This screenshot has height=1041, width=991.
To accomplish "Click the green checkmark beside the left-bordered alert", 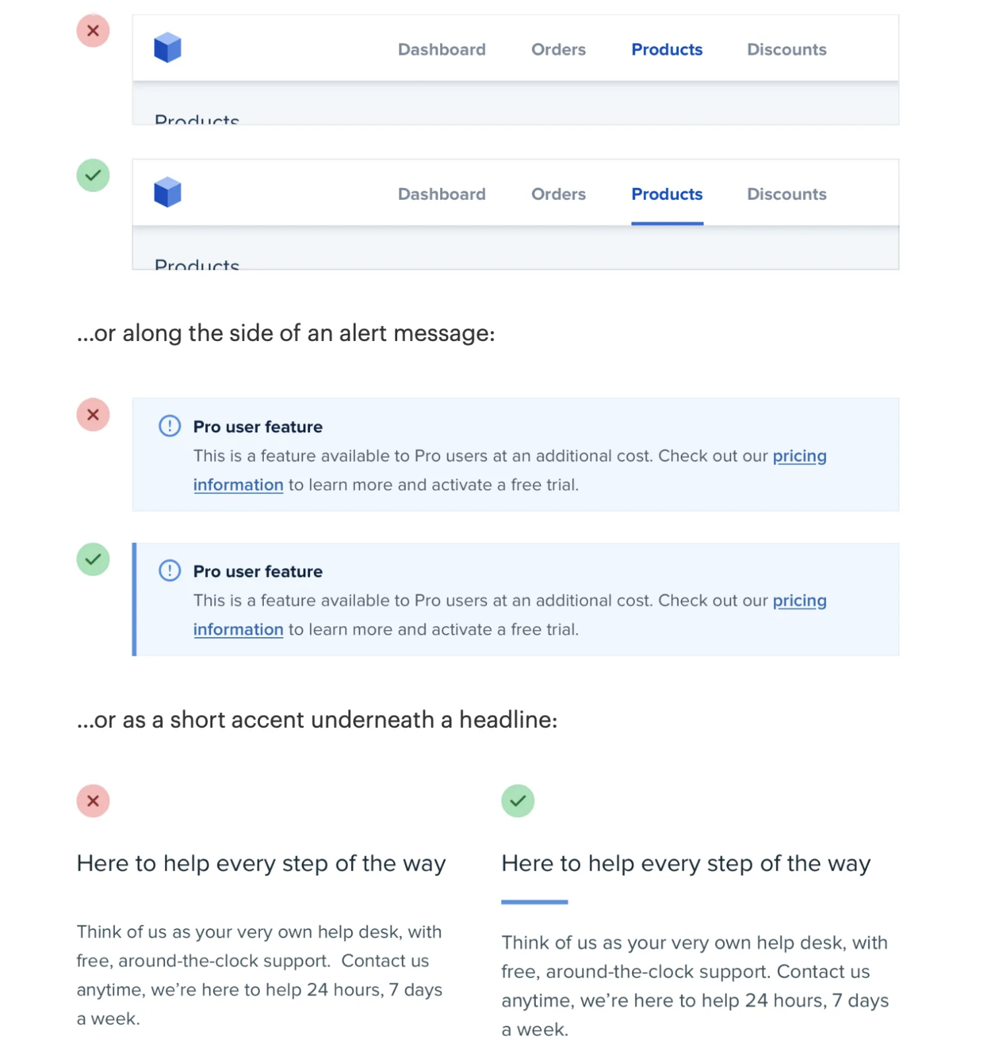I will click(93, 559).
